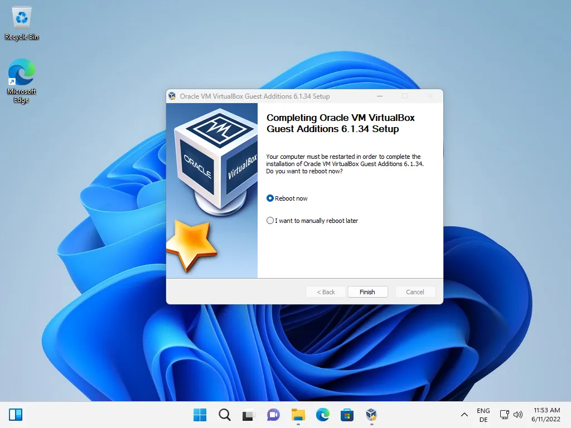The width and height of the screenshot is (571, 428).
Task: Open Task View on taskbar
Action: pyautogui.click(x=249, y=415)
